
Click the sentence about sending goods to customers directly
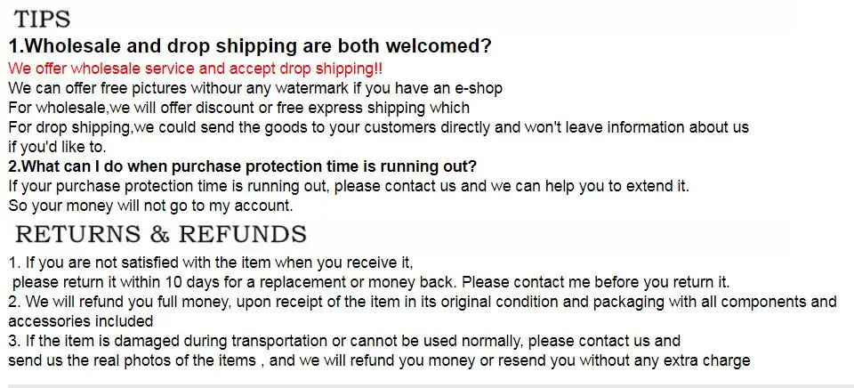(x=379, y=127)
